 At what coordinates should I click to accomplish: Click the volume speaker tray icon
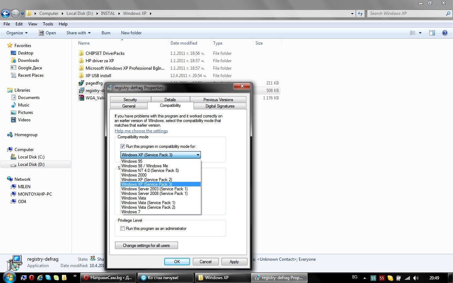pyautogui.click(x=415, y=278)
